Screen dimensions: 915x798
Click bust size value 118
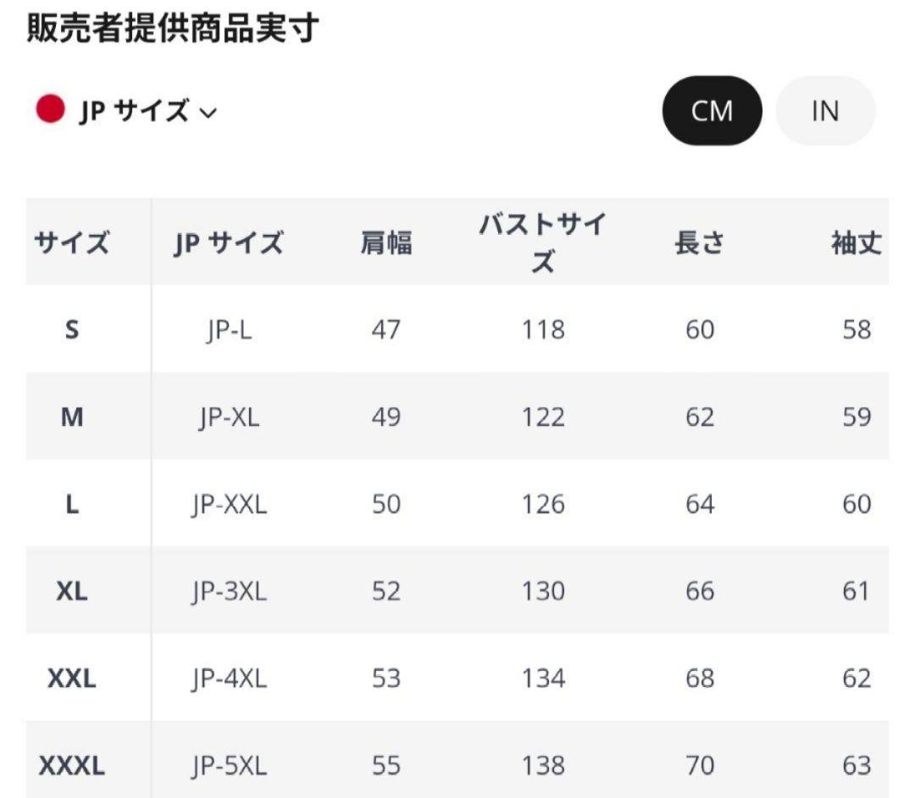[543, 330]
